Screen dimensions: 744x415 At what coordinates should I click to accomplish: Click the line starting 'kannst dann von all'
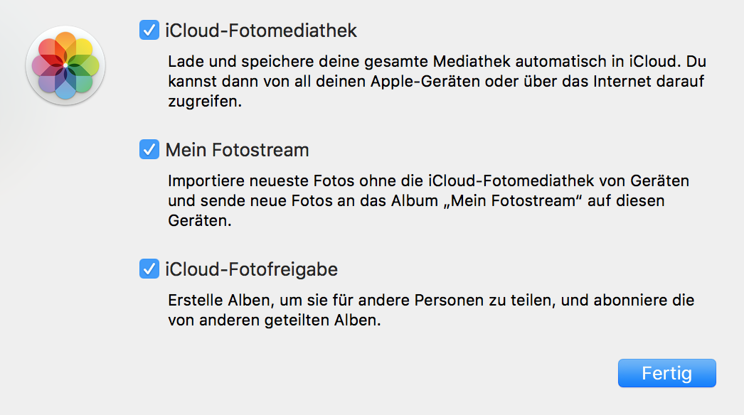435,81
